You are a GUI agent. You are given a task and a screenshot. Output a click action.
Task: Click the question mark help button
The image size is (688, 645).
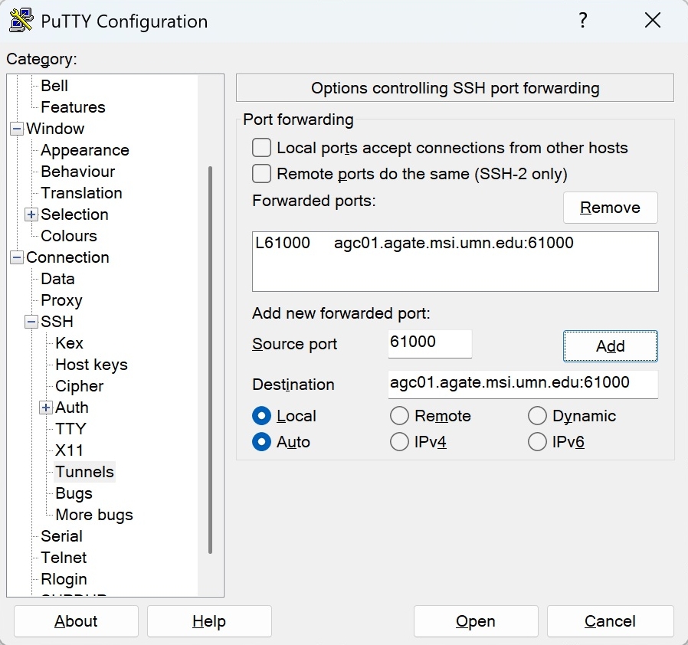pos(583,20)
